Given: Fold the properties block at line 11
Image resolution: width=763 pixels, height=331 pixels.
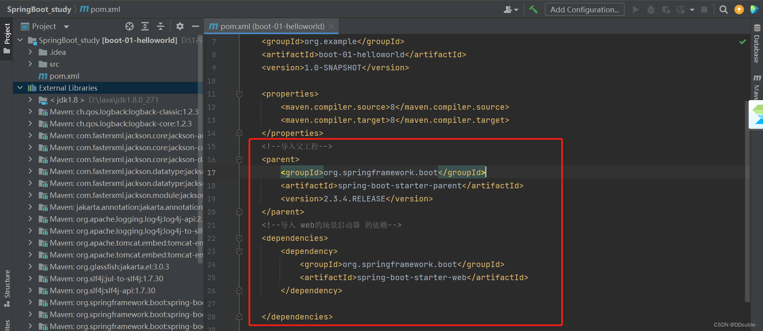Looking at the screenshot, I should coord(239,94).
